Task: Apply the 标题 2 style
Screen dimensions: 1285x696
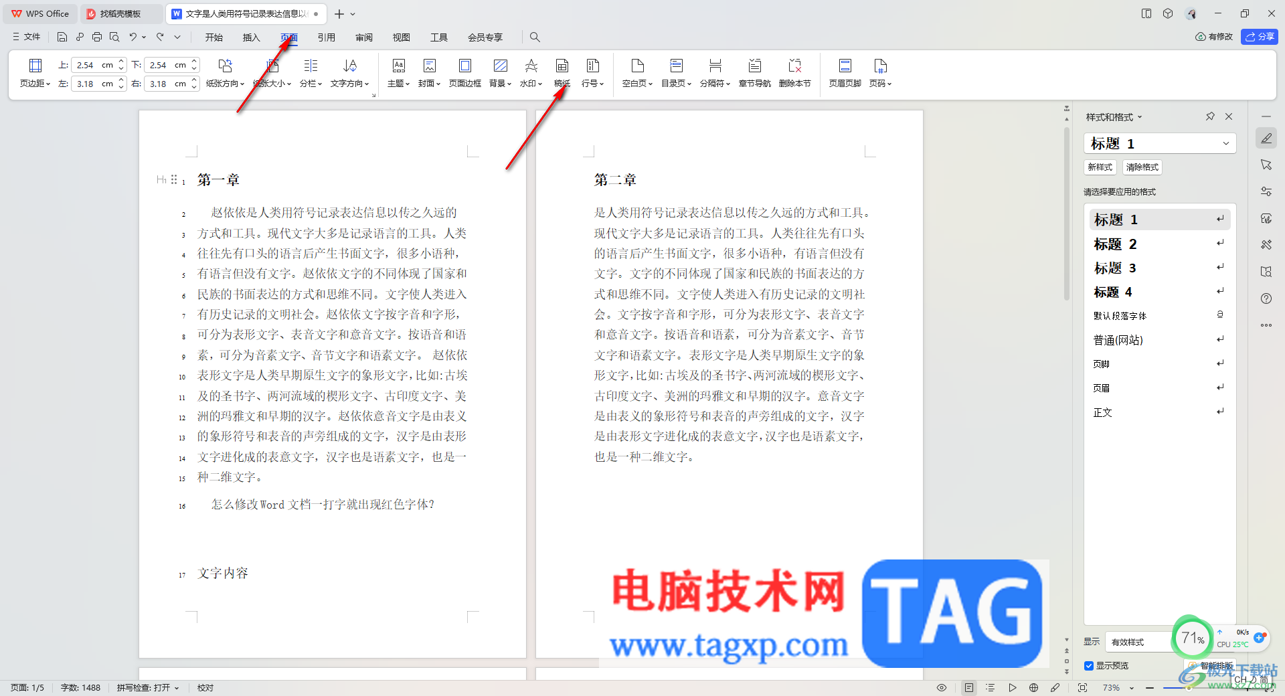Action: tap(1159, 244)
